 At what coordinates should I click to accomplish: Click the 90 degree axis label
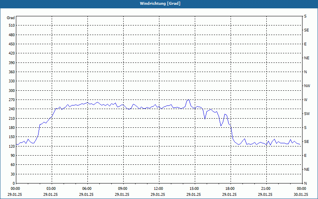13,156
